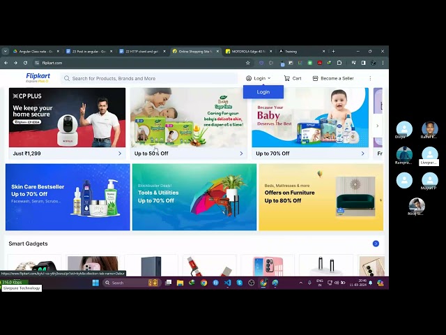Click the Windows Start button
The width and height of the screenshot is (446, 335).
[x=95, y=283]
